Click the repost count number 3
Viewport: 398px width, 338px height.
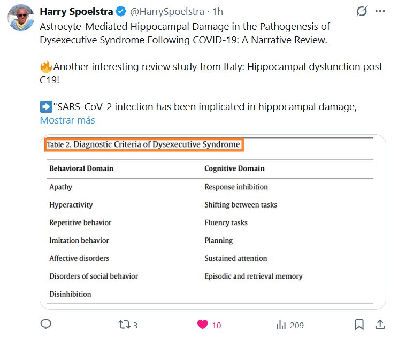pos(135,325)
